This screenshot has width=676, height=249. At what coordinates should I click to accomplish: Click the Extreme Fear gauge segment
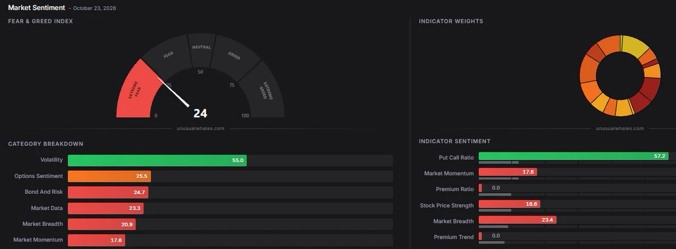point(135,93)
